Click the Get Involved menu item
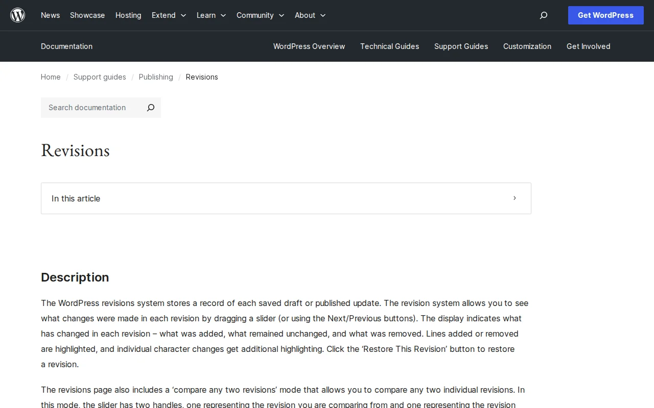Image resolution: width=654 pixels, height=408 pixels. (x=588, y=46)
